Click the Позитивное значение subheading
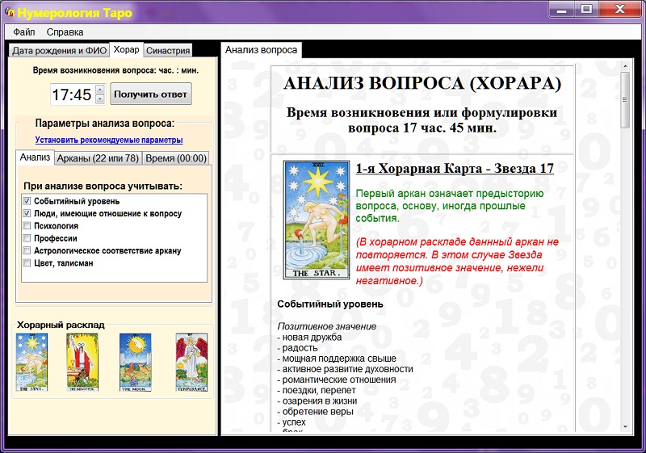The width and height of the screenshot is (646, 453). (327, 326)
